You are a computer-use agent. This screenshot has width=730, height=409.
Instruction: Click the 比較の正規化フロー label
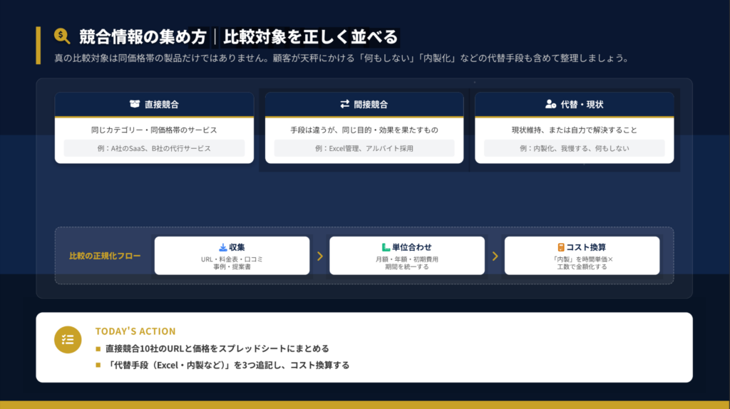coord(105,256)
